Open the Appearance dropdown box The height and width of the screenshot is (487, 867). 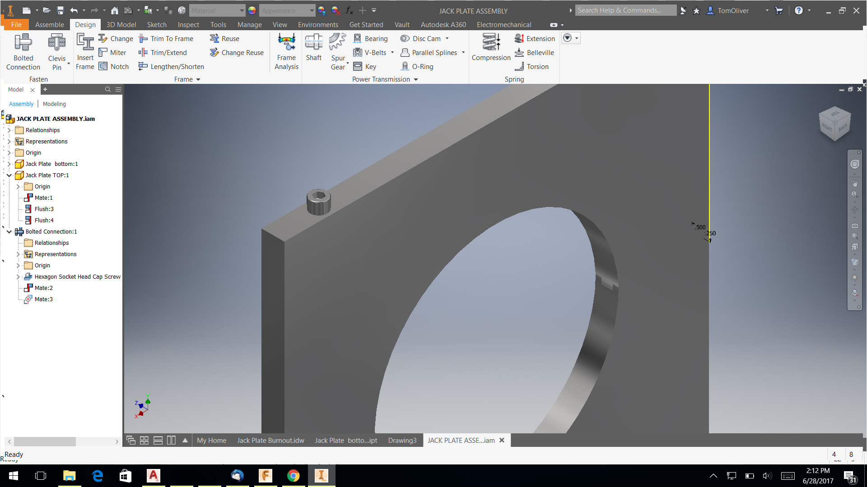287,10
